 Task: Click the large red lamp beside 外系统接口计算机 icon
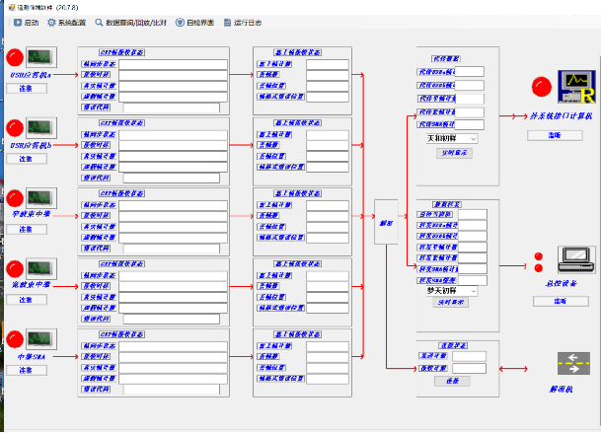click(x=541, y=87)
